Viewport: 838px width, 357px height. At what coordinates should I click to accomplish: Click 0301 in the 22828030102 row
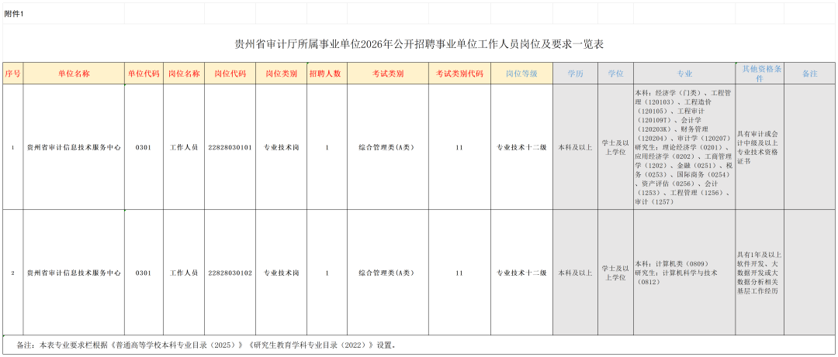click(144, 273)
